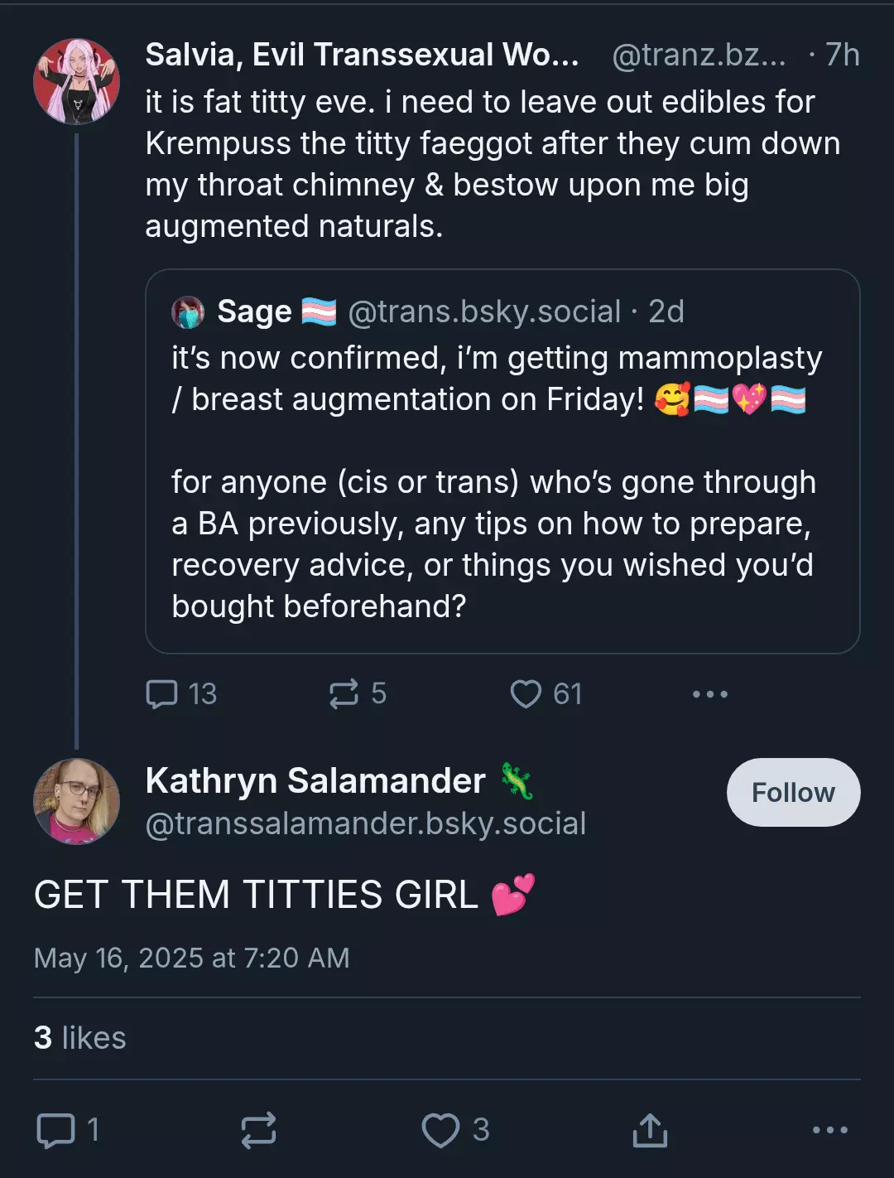
Task: Open Salvia's display name link
Action: [363, 55]
